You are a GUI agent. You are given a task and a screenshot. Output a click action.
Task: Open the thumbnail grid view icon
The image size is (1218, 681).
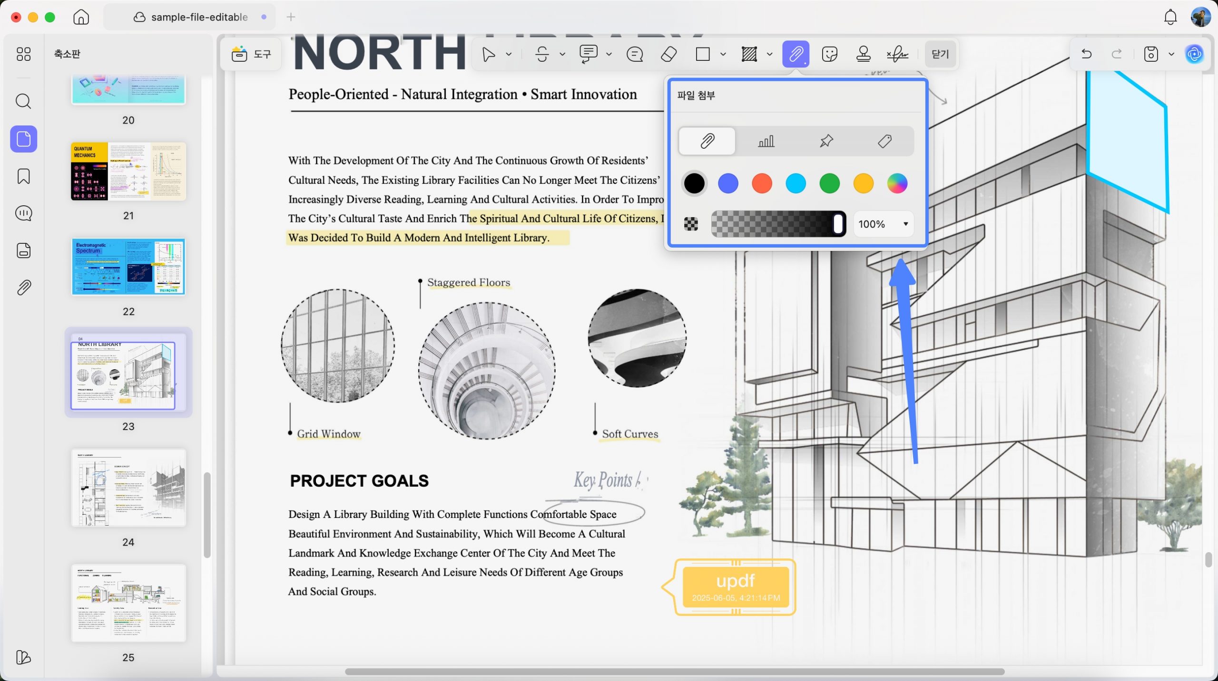[23, 54]
